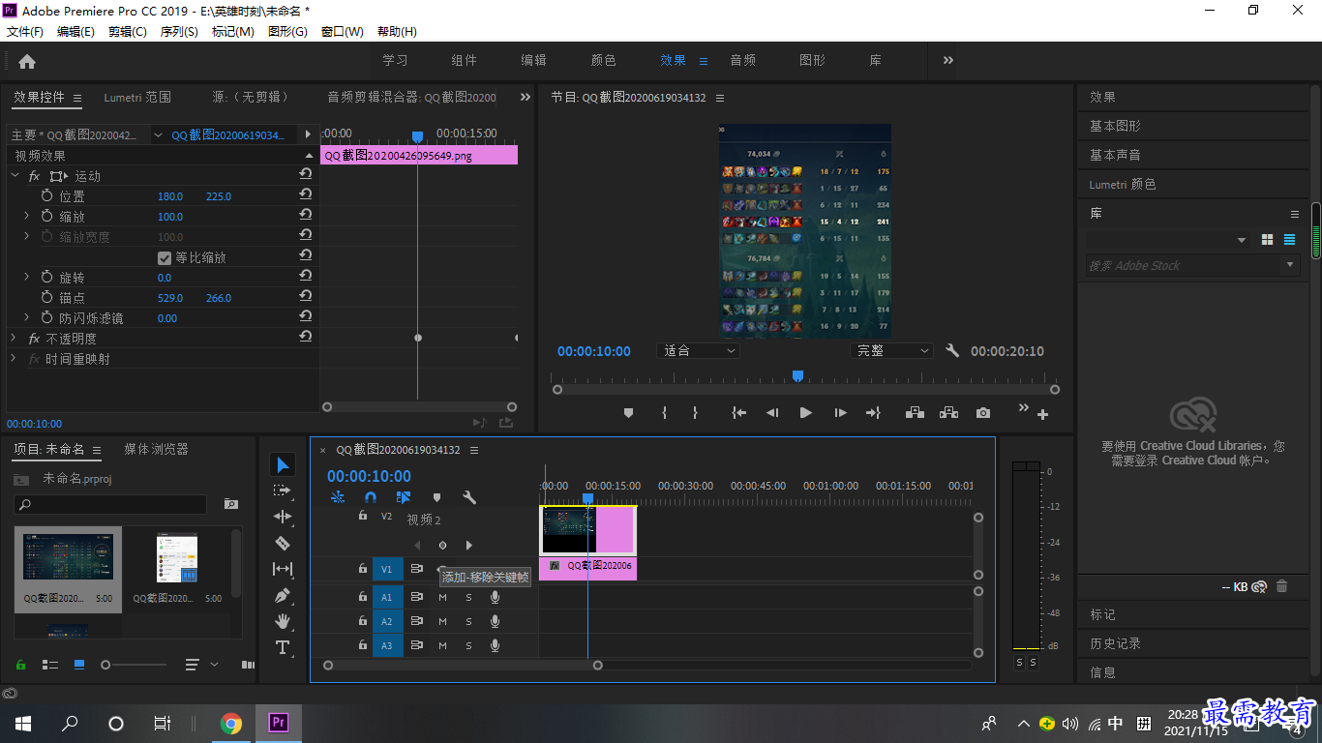The height and width of the screenshot is (743, 1322).
Task: Open program monitor settings wrench
Action: [x=952, y=351]
